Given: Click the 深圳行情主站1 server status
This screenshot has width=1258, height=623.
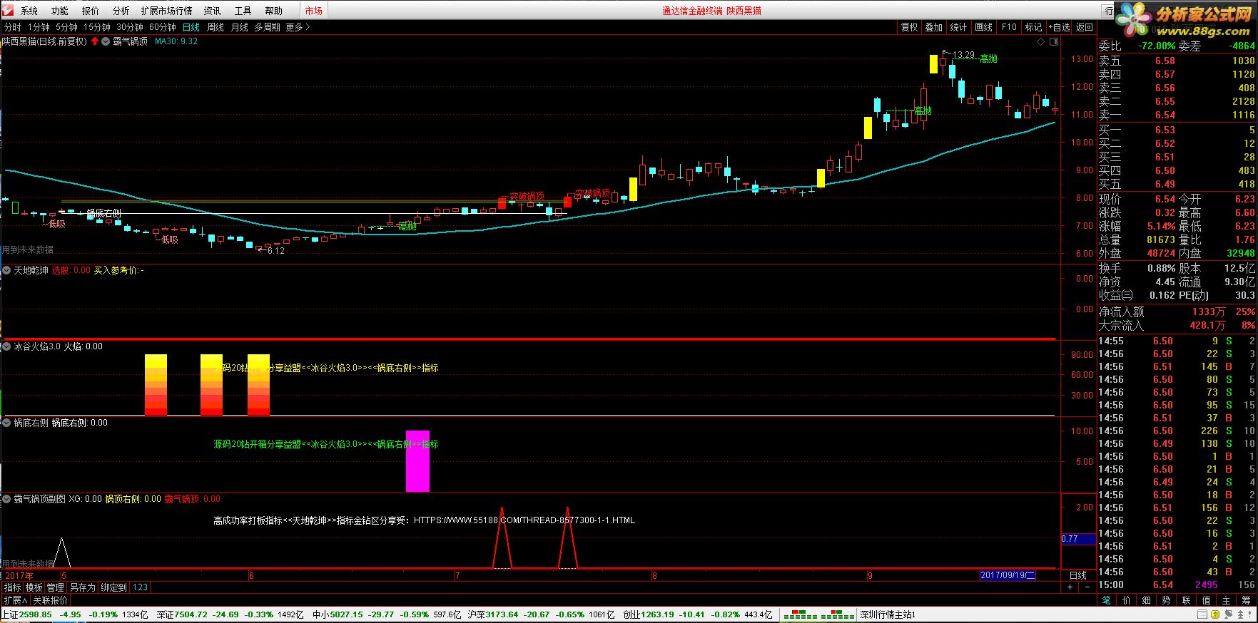Looking at the screenshot, I should [x=888, y=614].
